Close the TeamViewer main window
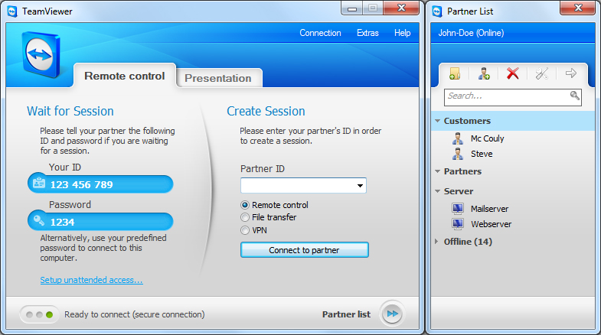The image size is (601, 335). coord(401,8)
